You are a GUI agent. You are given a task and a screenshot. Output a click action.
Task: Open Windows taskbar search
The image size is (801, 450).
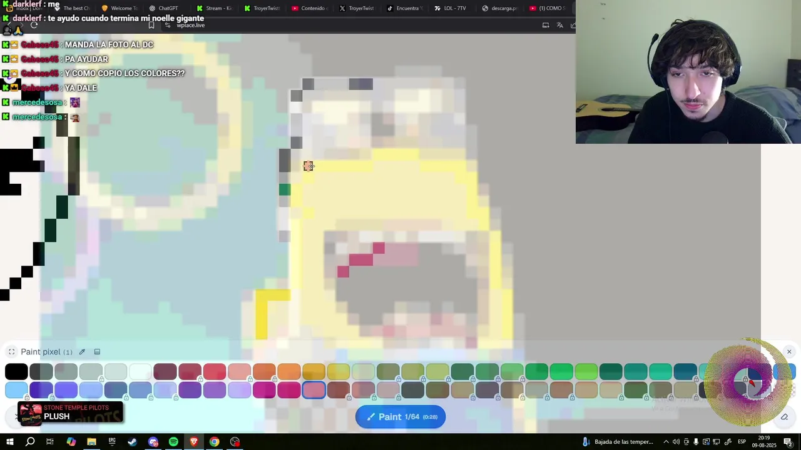[x=30, y=442]
